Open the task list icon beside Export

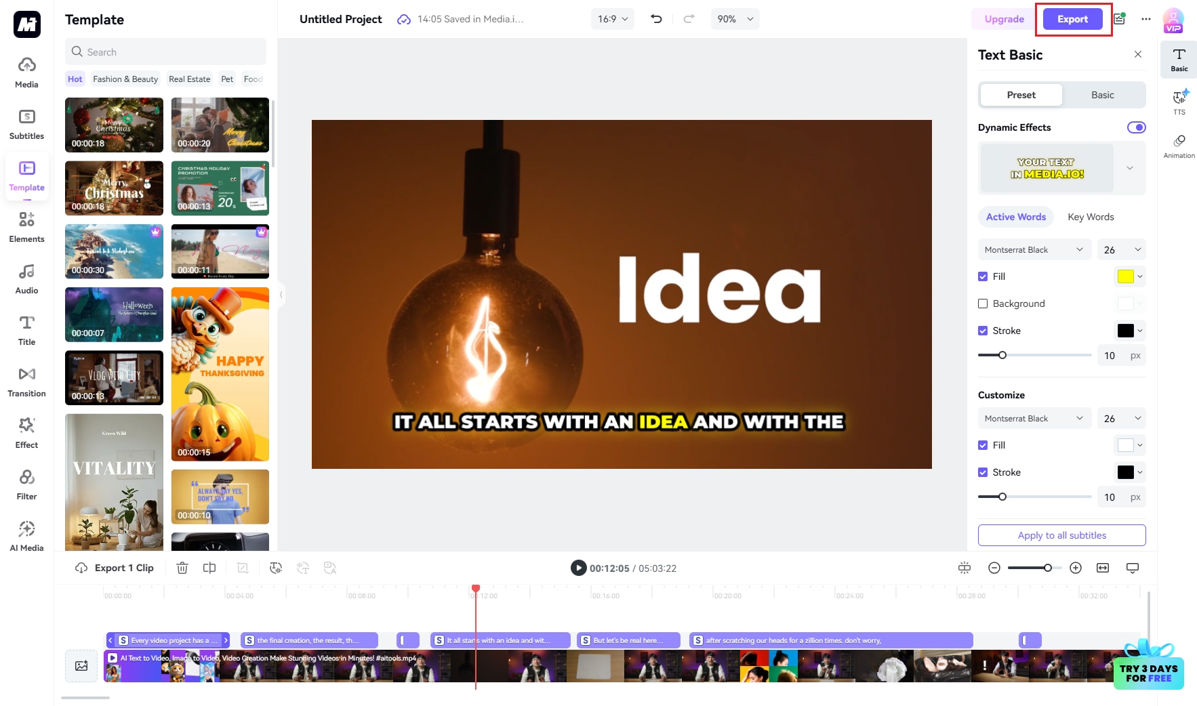pyautogui.click(x=1120, y=19)
